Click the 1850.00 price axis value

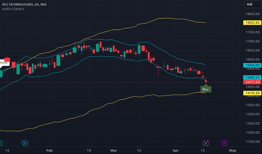[x=253, y=14]
